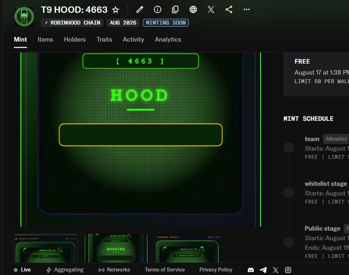This screenshot has width=349, height=275.
Task: Select the third preview thumbnail
Action: pyautogui.click(x=187, y=248)
